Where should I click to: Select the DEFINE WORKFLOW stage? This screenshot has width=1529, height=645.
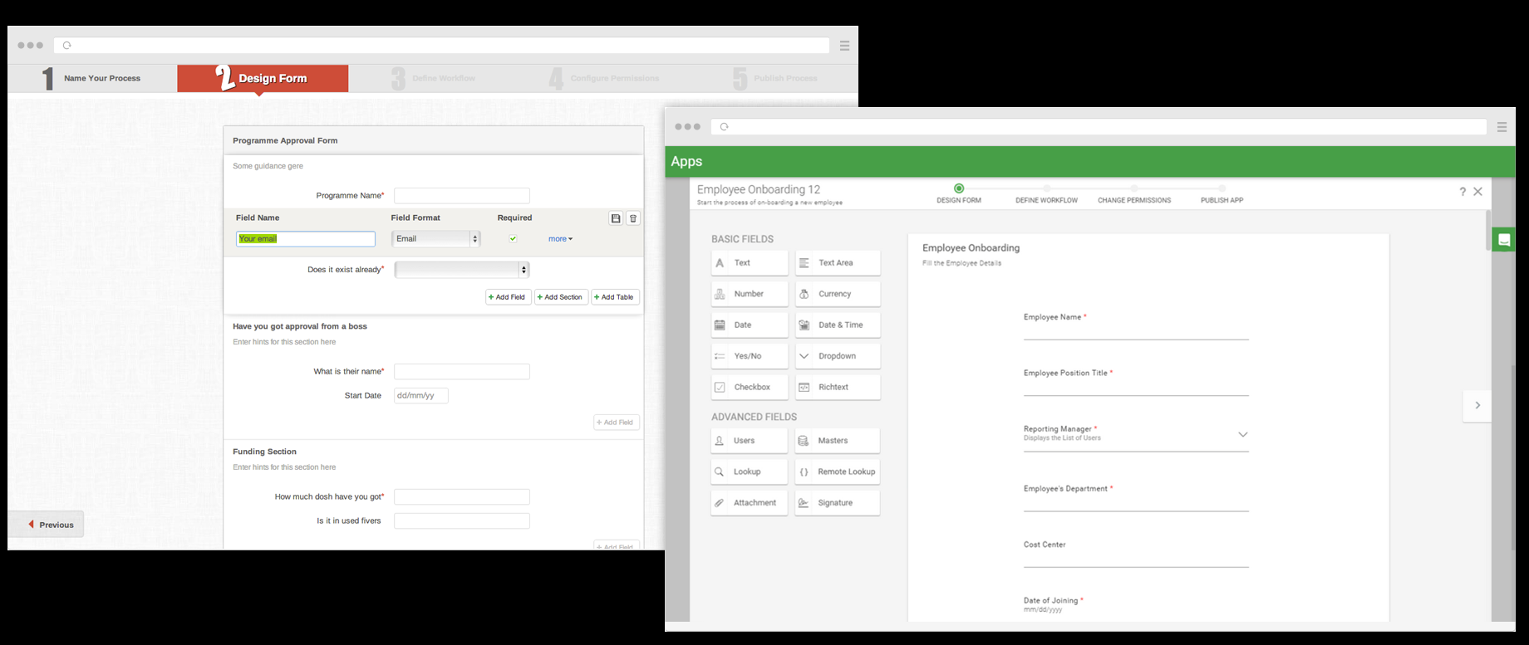(x=1047, y=194)
